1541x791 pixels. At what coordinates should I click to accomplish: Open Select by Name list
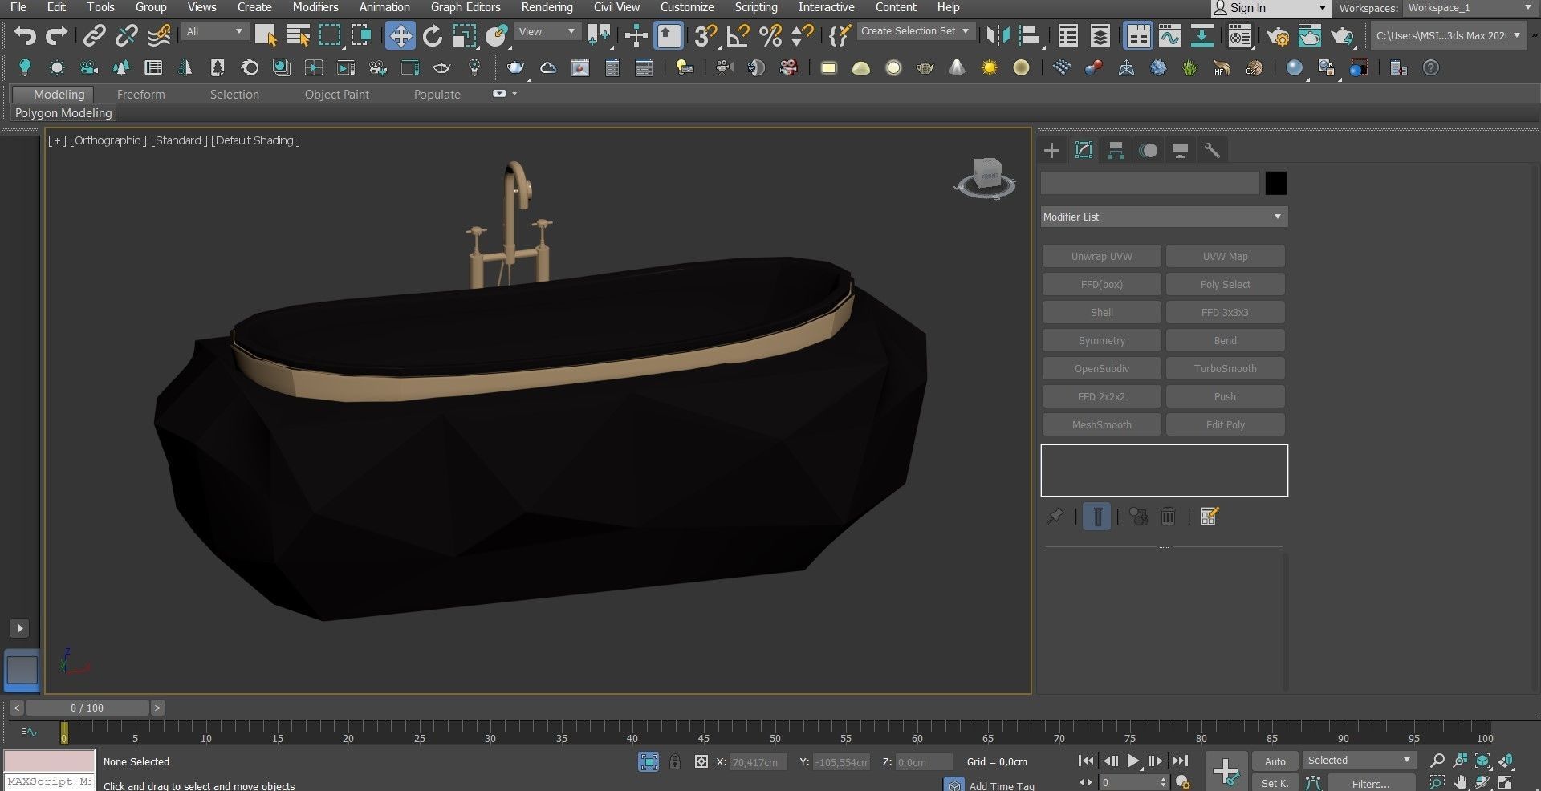[298, 35]
